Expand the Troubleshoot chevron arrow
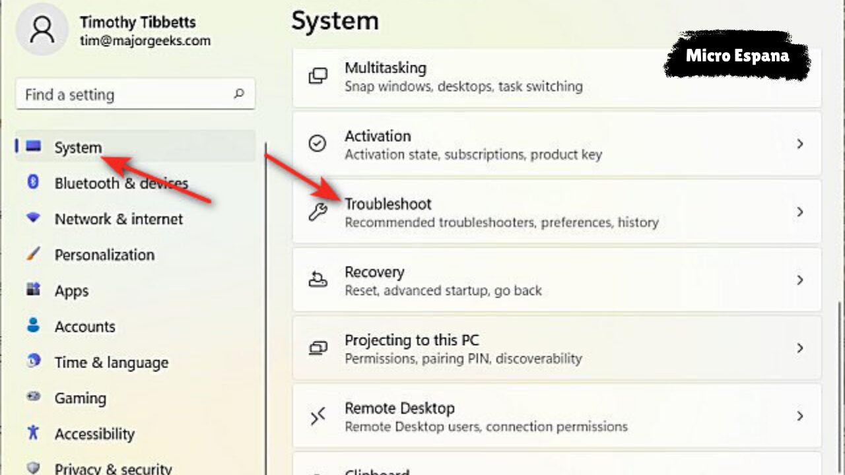Screen dimensions: 845x475 800,212
